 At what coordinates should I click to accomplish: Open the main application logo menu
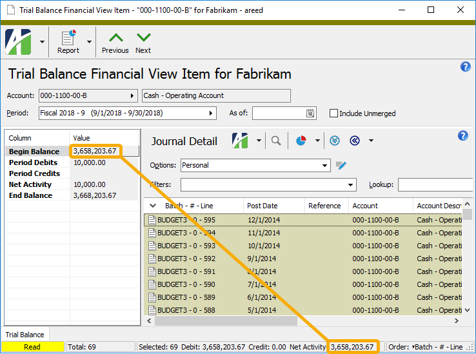pyautogui.click(x=18, y=42)
